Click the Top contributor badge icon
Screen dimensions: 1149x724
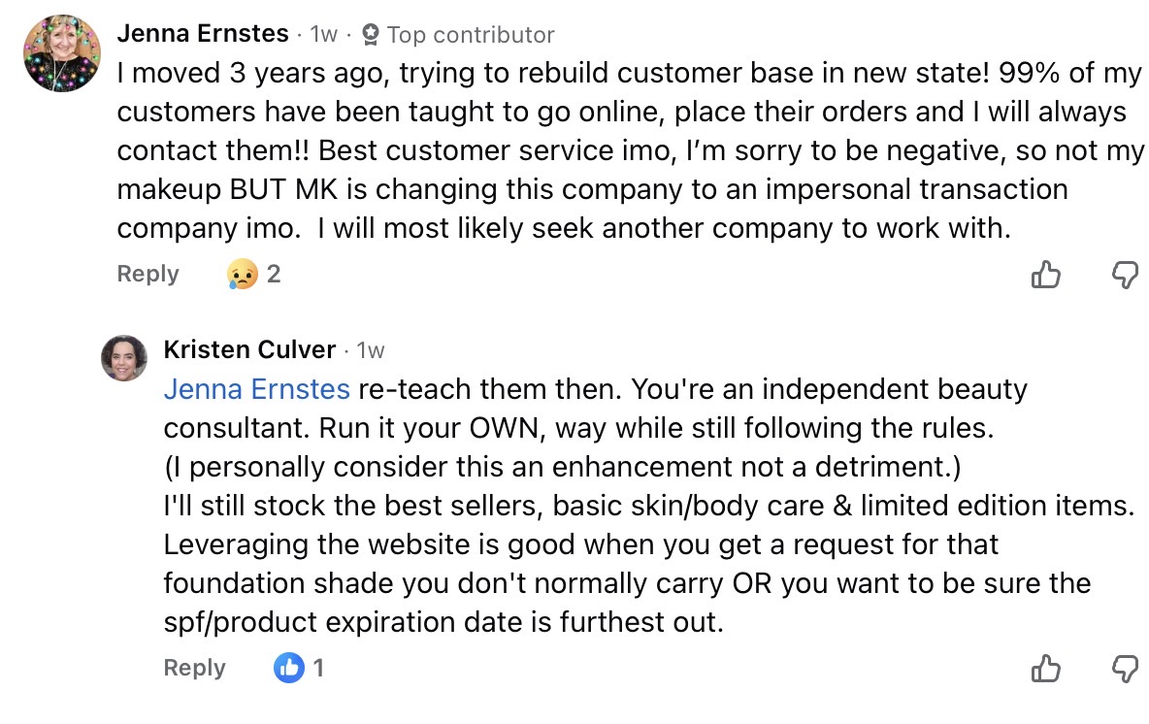coord(370,35)
